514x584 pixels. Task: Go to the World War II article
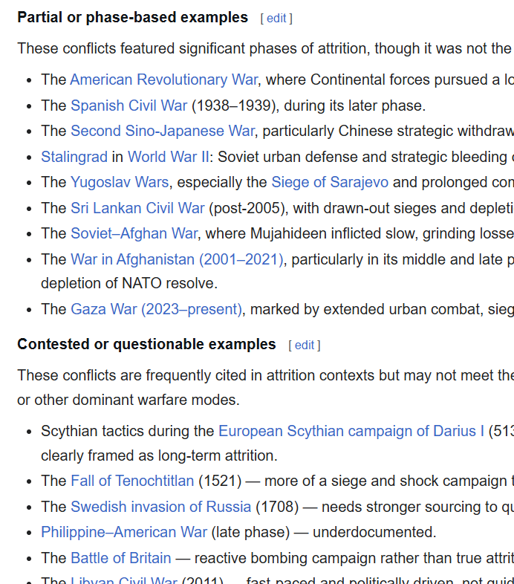pyautogui.click(x=169, y=157)
